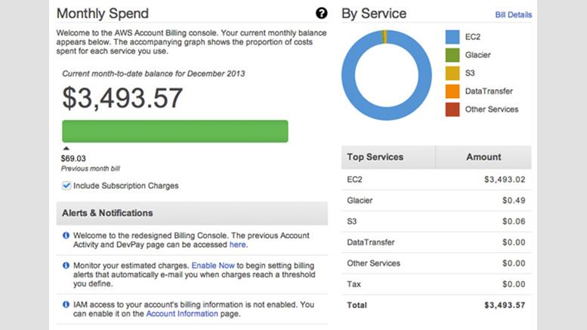Click the Total row label
Viewport: 587px width, 330px height.
point(357,305)
